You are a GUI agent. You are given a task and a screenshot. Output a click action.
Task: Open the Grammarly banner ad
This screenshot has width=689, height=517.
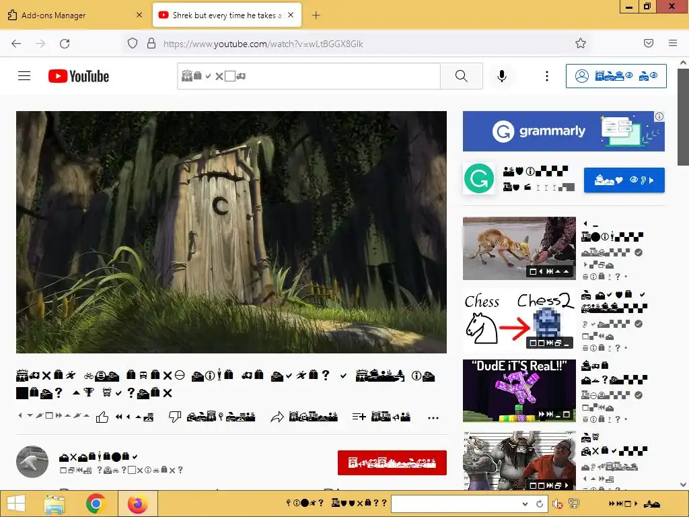pos(563,131)
